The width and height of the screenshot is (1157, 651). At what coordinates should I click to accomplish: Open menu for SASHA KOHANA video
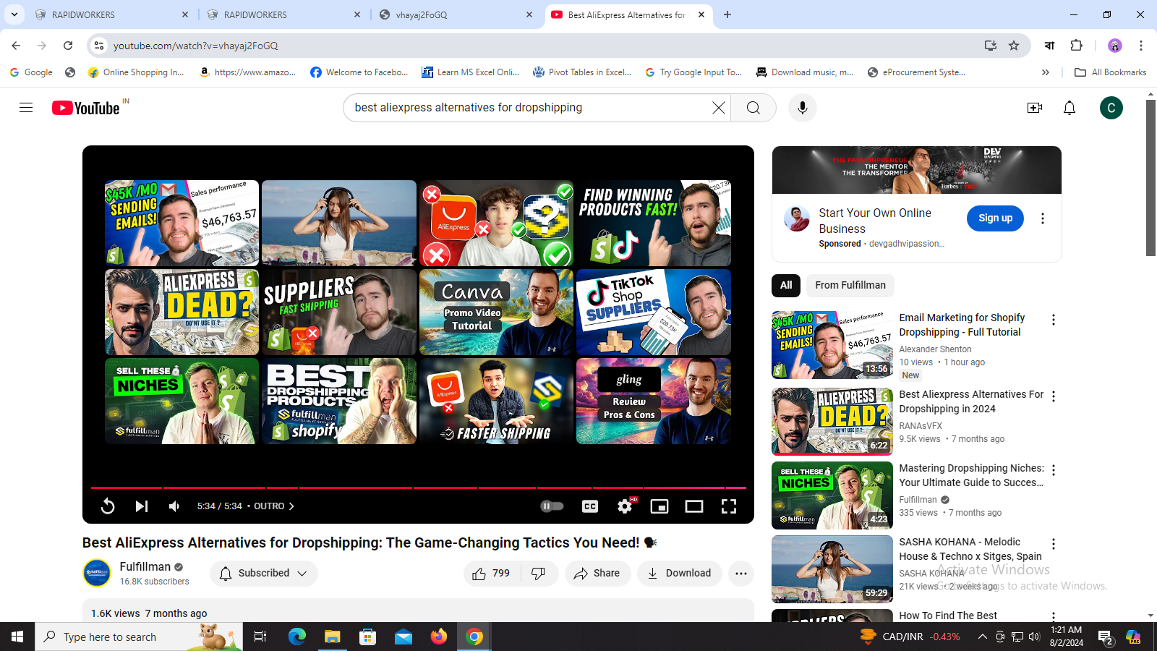coord(1054,544)
